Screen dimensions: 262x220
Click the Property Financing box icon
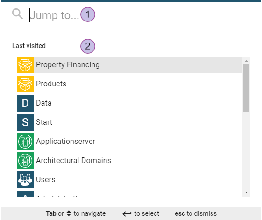coord(25,65)
